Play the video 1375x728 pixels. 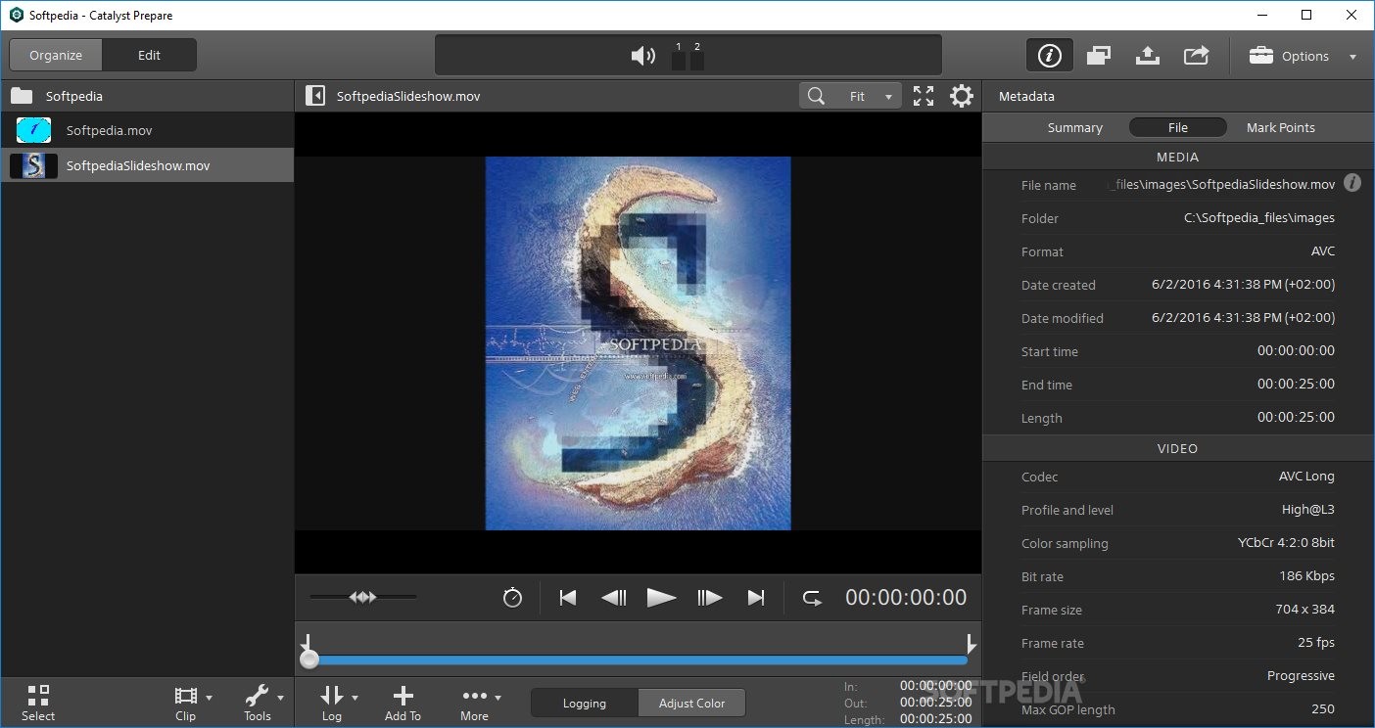click(x=661, y=597)
